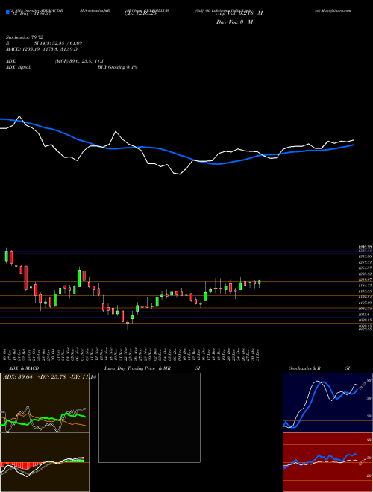The height and width of the screenshot is (492, 373).
Task: Select the 'ADX: 39.64' reading in ADX panel
Action: point(18,376)
